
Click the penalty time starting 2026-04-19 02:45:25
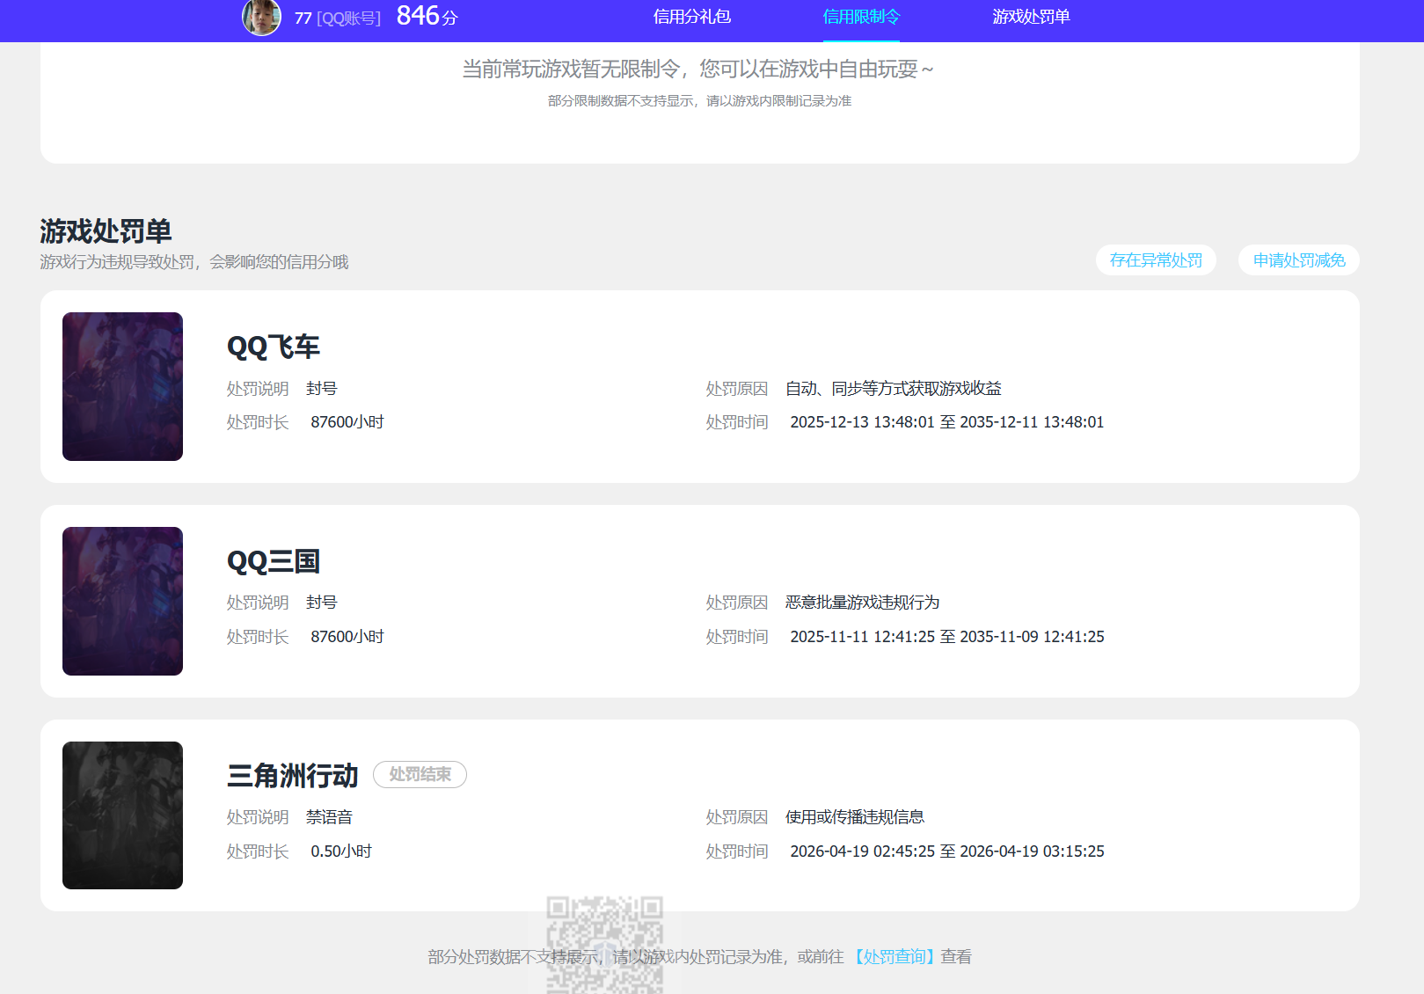[x=947, y=851]
